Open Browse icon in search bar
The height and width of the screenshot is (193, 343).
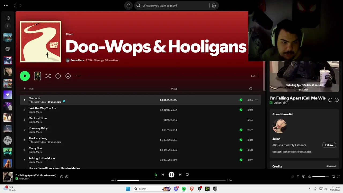[x=214, y=5]
